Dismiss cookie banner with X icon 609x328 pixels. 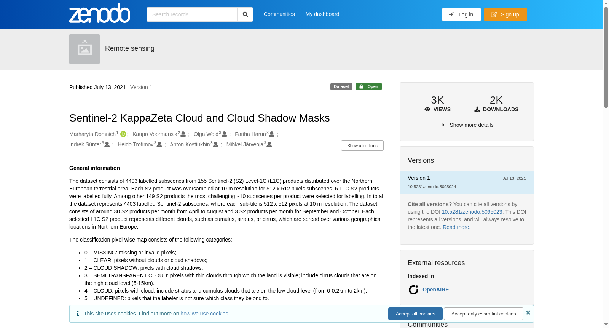click(528, 313)
